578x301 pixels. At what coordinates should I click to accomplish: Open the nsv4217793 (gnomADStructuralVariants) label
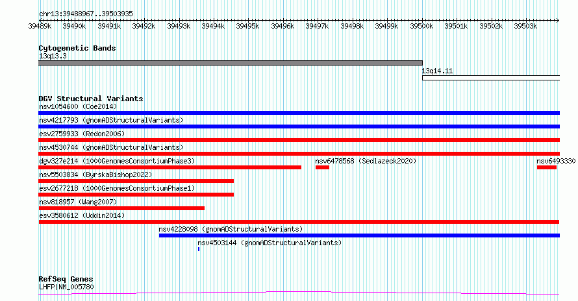(111, 120)
